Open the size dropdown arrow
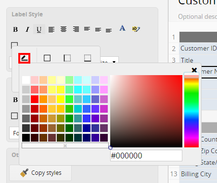 pos(114,62)
